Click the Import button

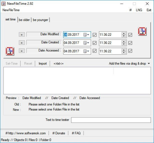[43, 63]
